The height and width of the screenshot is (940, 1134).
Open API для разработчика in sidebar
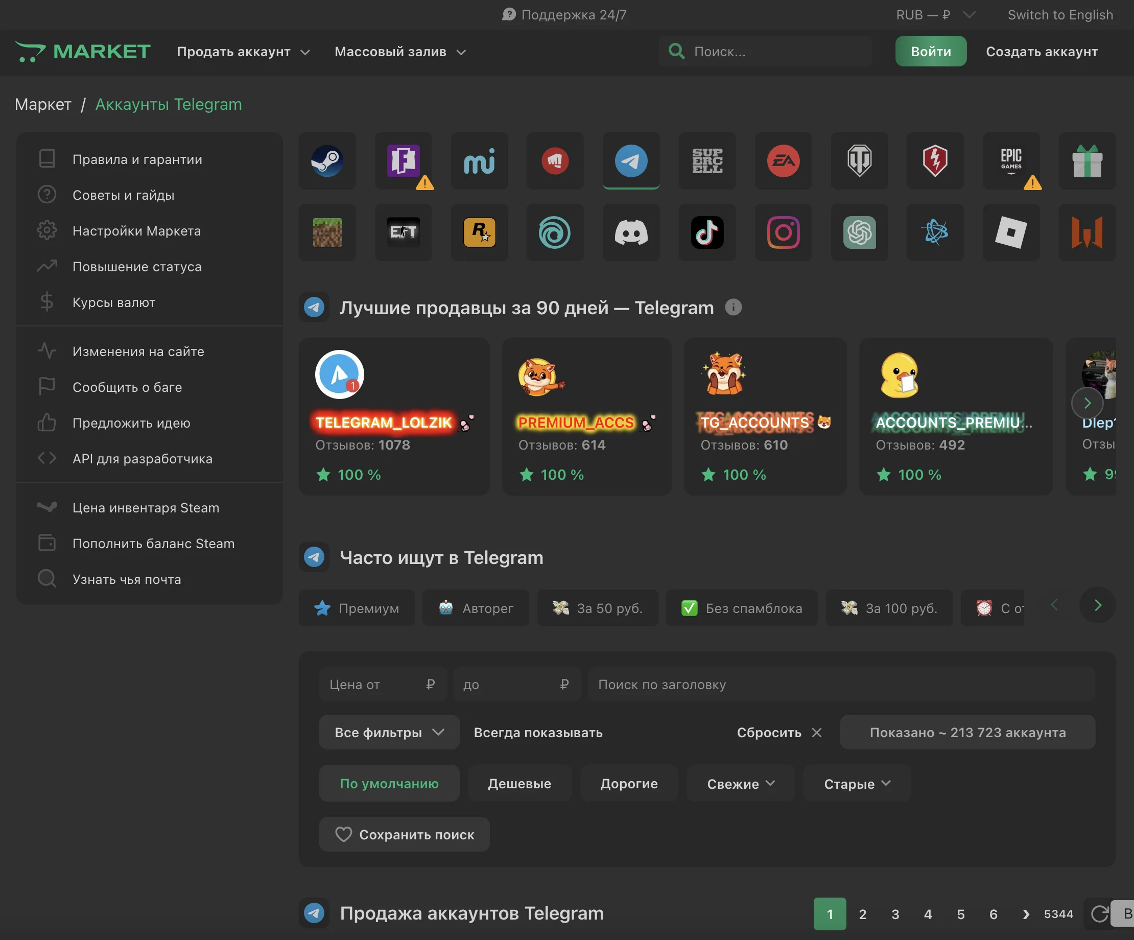click(149, 458)
